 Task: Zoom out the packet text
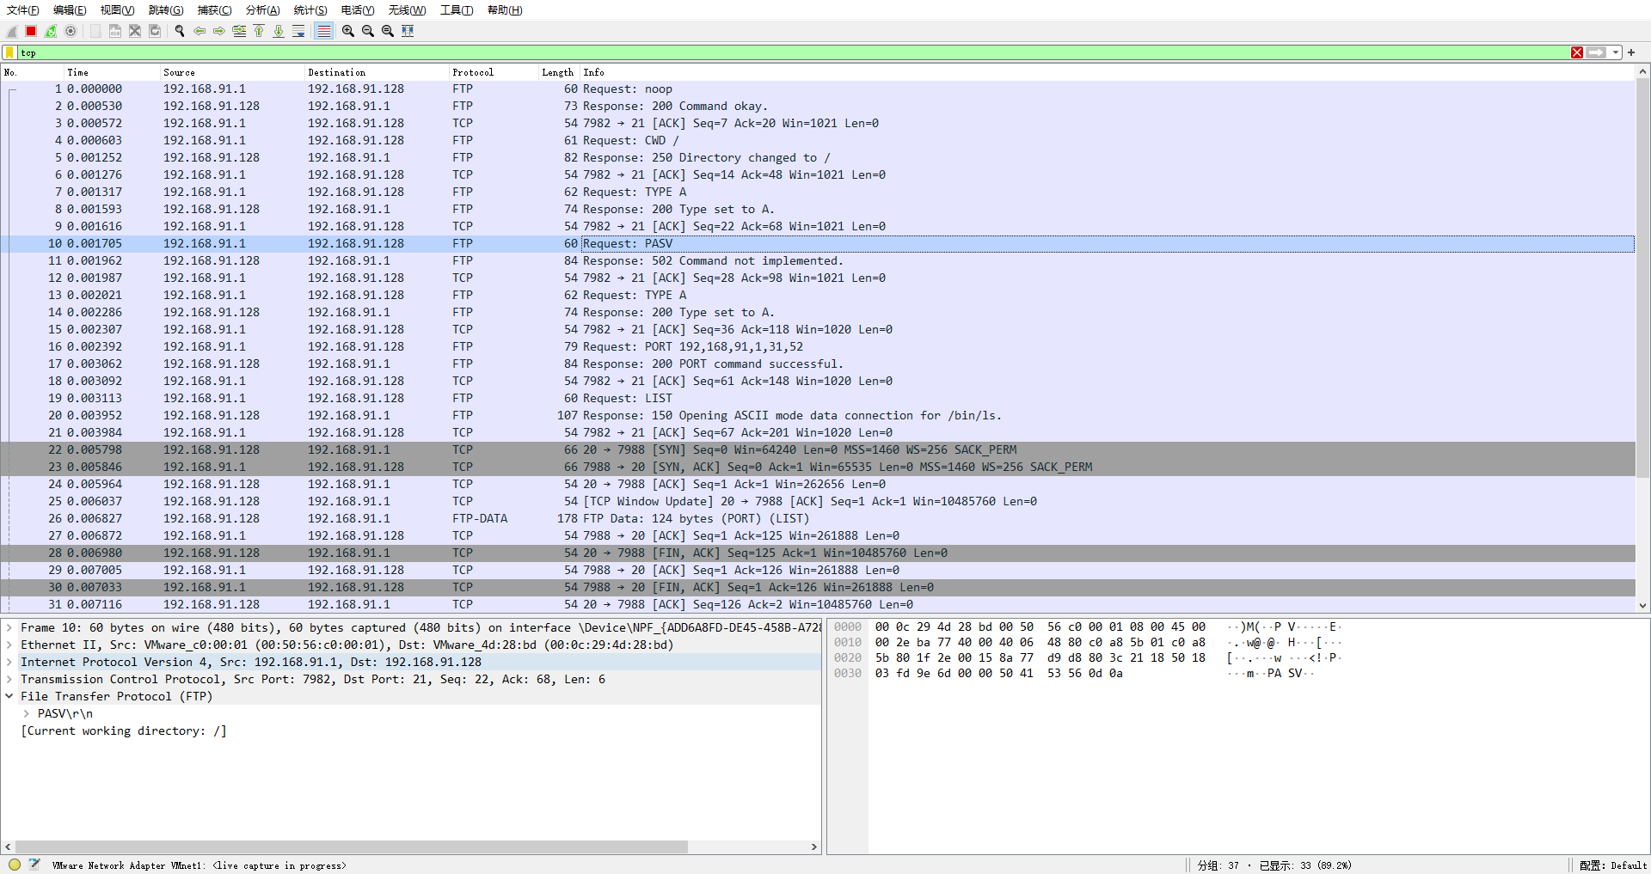coord(368,31)
